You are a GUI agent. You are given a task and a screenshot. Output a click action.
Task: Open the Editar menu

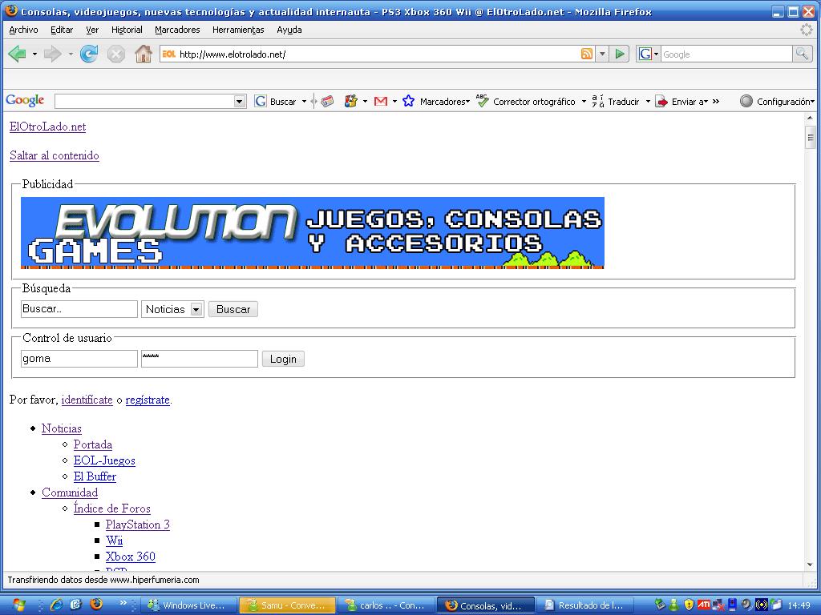62,30
